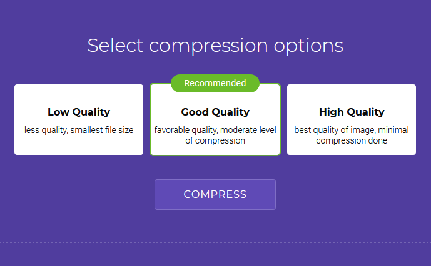Click the 'of compression' text line
The image size is (431, 266).
click(x=215, y=140)
